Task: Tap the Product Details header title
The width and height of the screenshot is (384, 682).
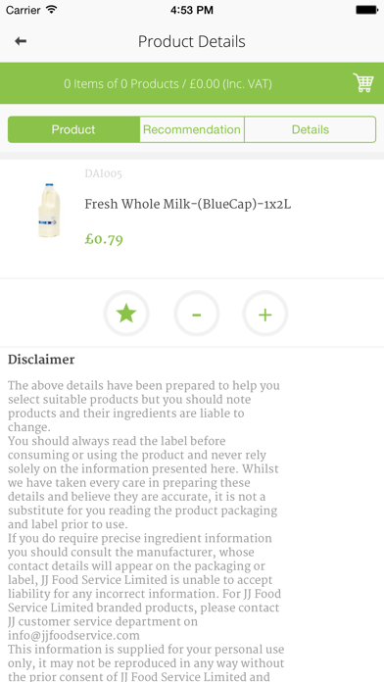Action: point(192,42)
